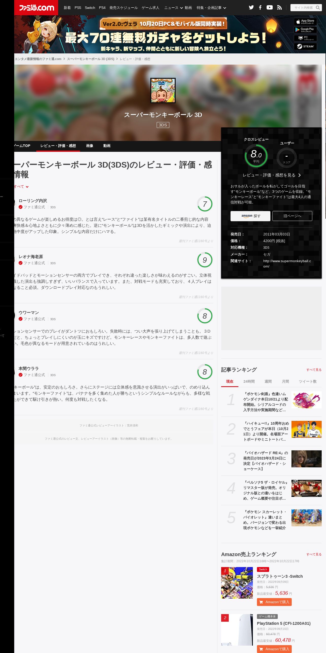326x653 pixels.
Task: Click ウワーマン's score 8 circle
Action: [205, 316]
